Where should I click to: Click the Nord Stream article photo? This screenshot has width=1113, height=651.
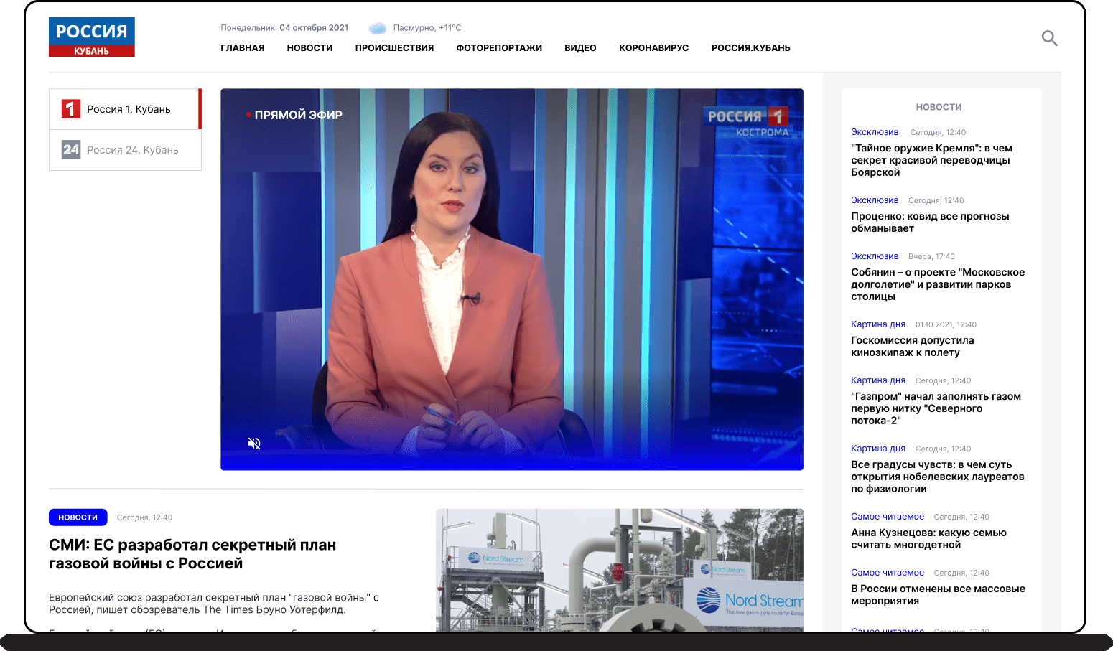coord(619,569)
